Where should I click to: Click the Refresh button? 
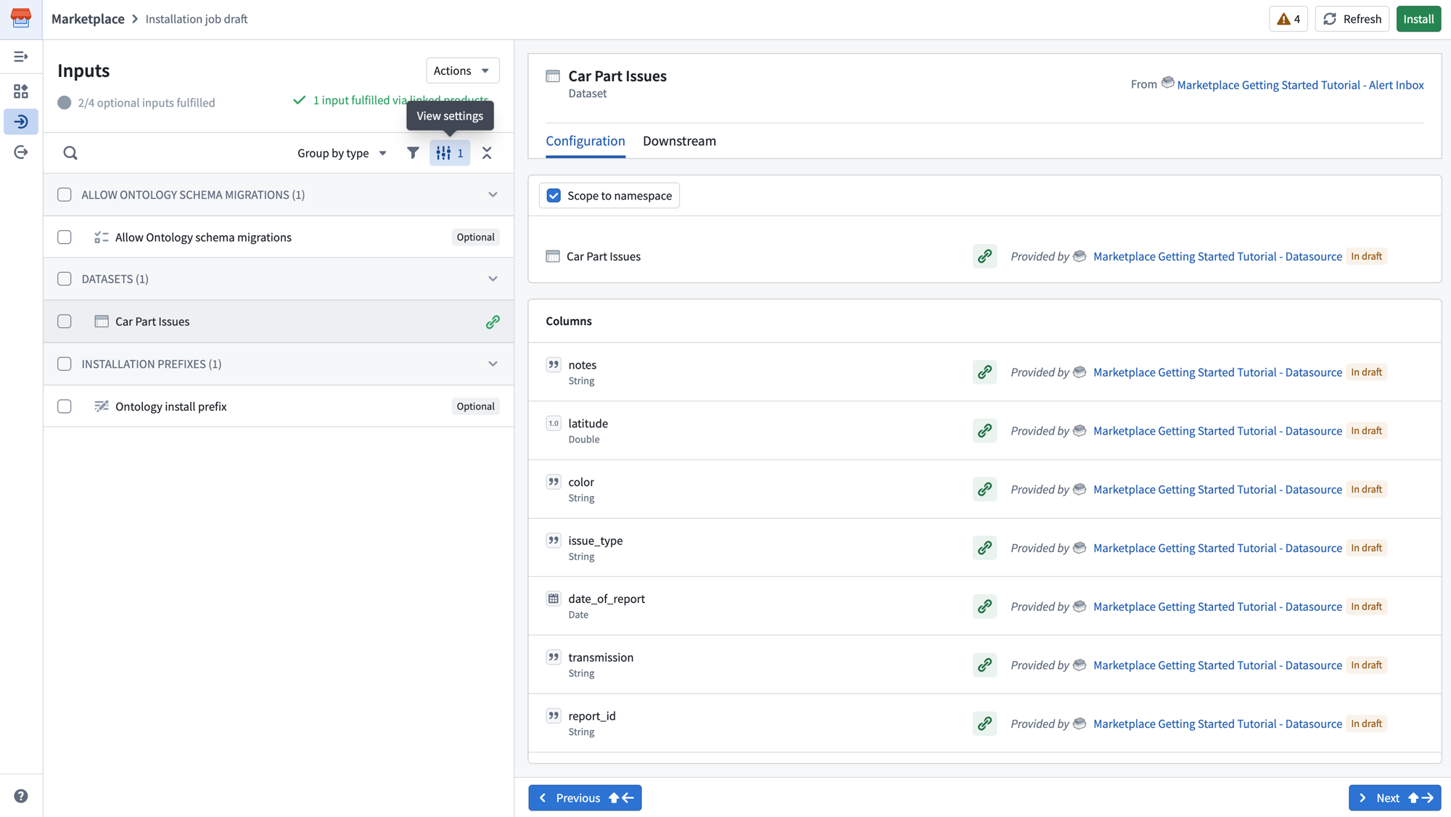point(1352,19)
